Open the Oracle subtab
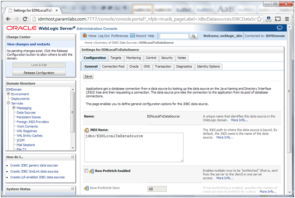The image size is (295, 198). (x=134, y=67)
